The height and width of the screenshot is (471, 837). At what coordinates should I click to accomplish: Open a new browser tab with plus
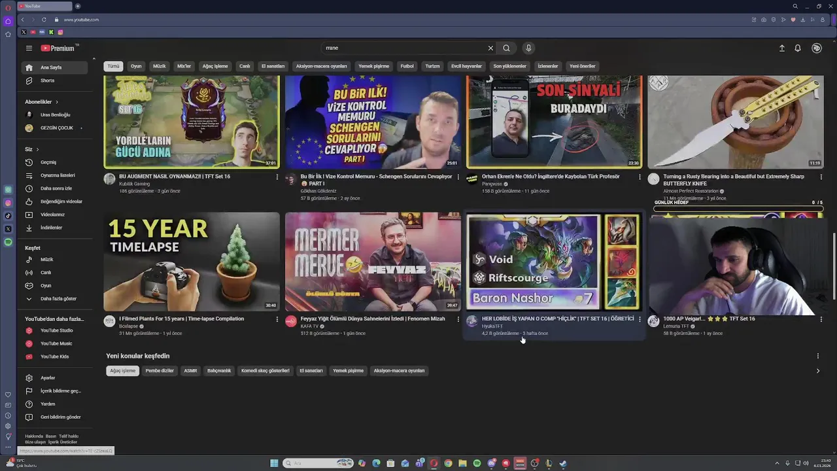click(x=78, y=6)
